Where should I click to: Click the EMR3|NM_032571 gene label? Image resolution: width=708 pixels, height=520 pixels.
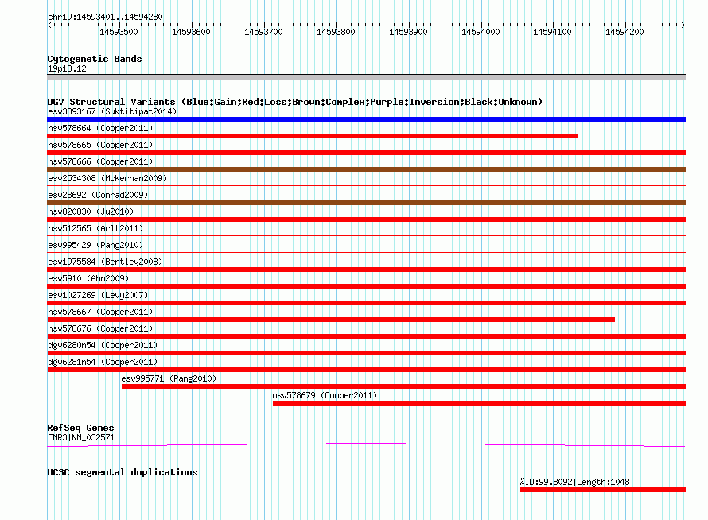(x=81, y=437)
